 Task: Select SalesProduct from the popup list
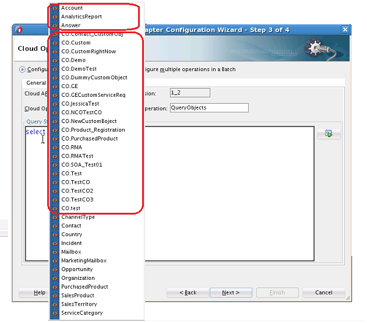pos(78,296)
